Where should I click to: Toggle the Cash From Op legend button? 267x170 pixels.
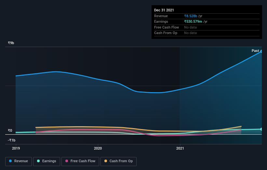(x=118, y=161)
